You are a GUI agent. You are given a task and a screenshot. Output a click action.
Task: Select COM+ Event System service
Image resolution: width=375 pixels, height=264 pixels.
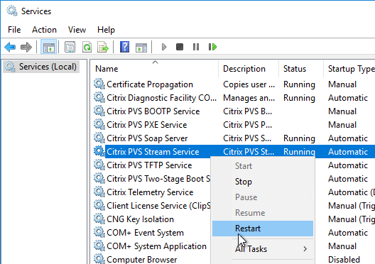[x=145, y=233]
